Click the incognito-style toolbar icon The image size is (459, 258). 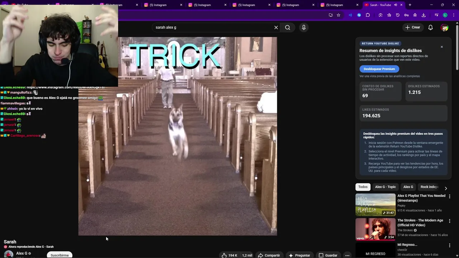[x=415, y=15]
